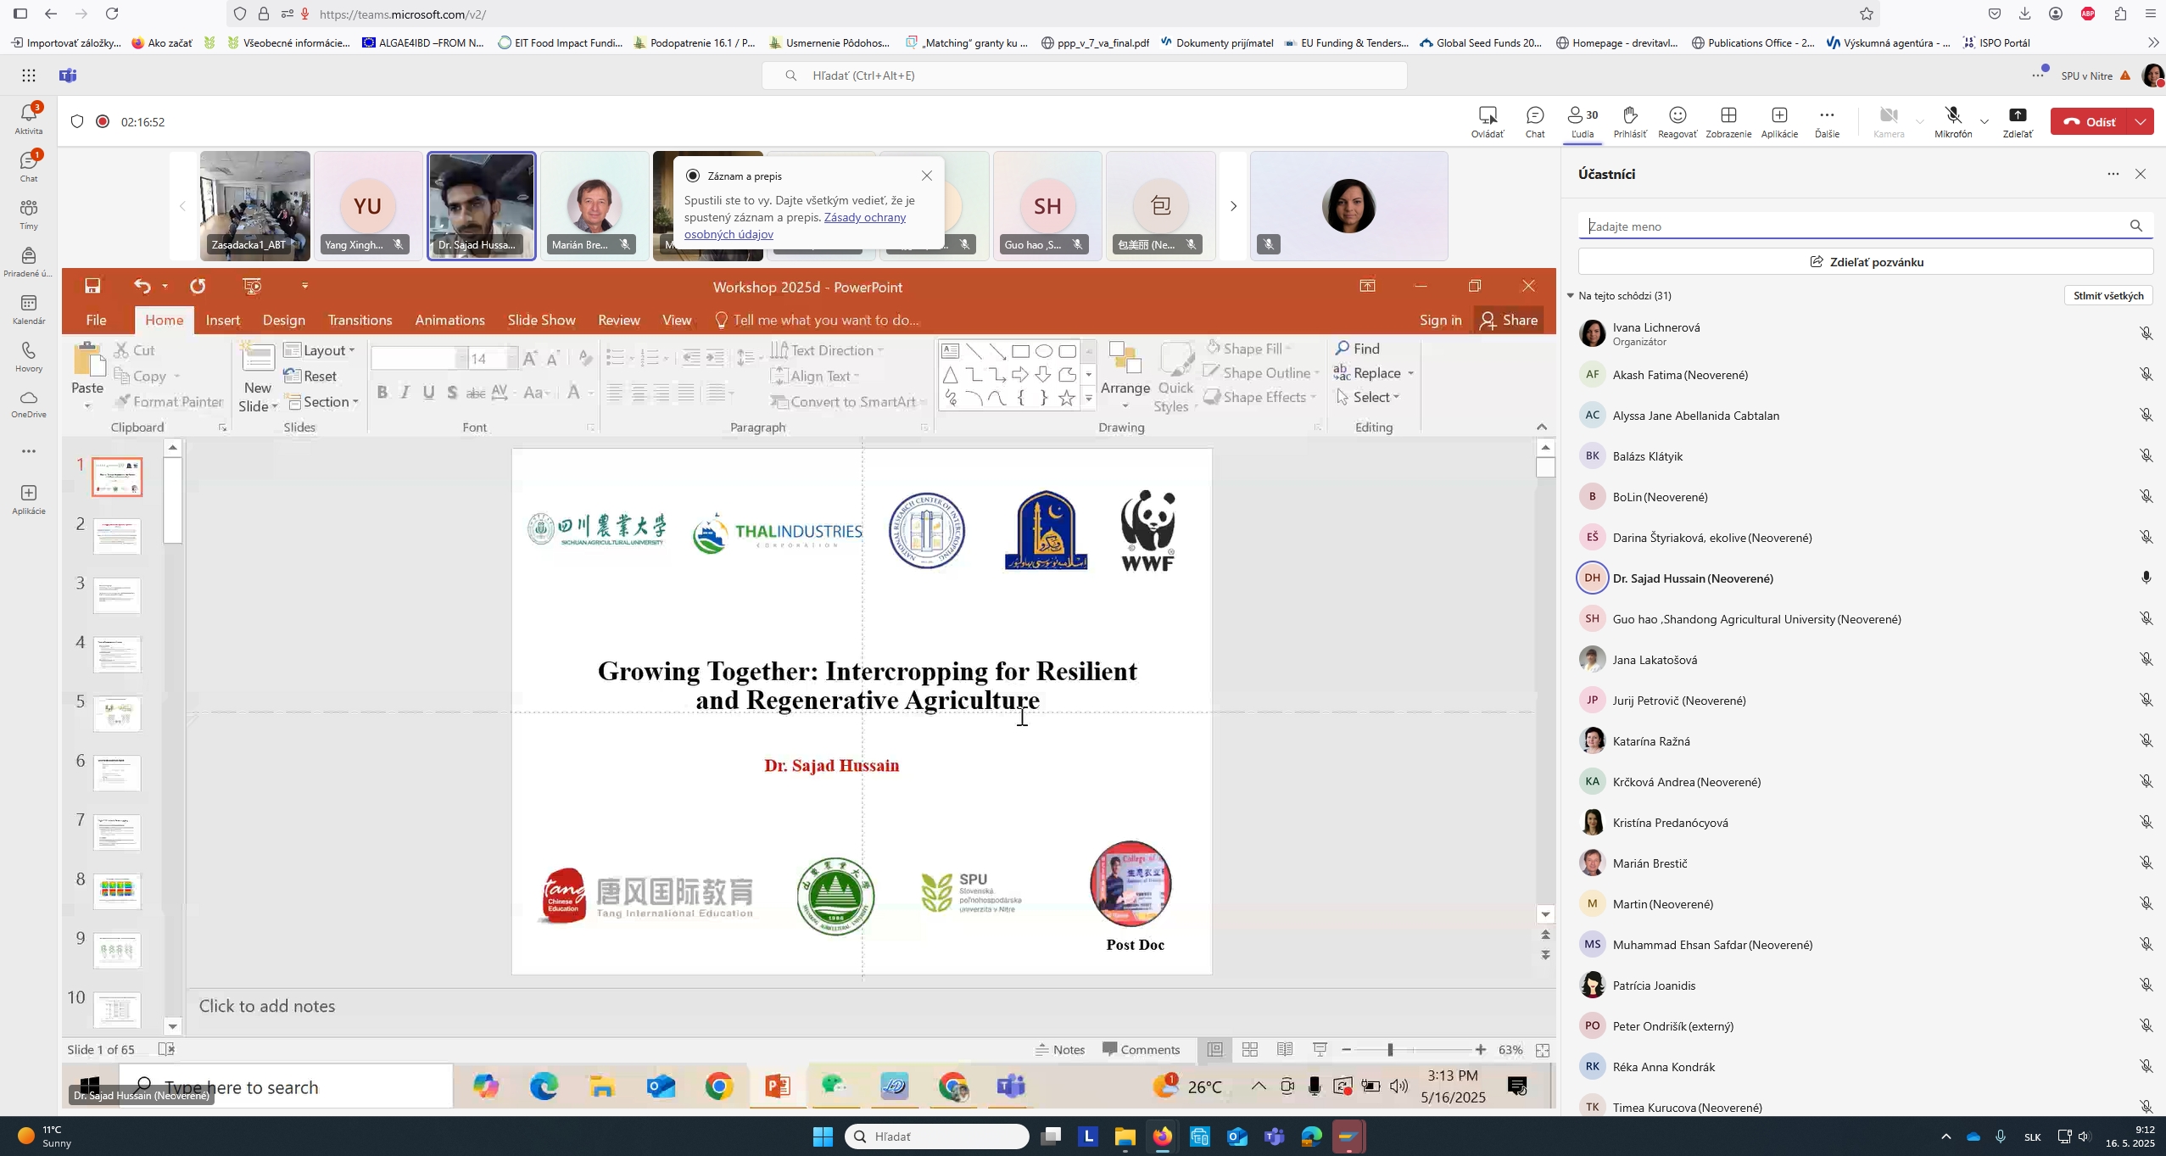The width and height of the screenshot is (2166, 1156).
Task: Click the Share (Zdieľať) screen icon
Action: point(2017,121)
